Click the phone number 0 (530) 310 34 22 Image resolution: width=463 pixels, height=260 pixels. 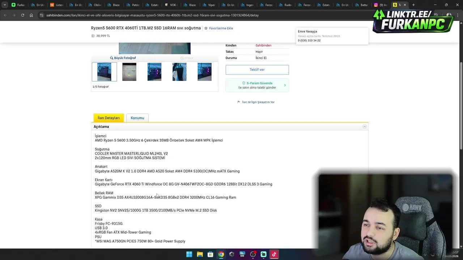309,40
